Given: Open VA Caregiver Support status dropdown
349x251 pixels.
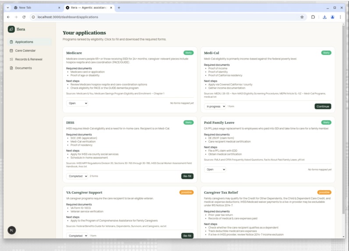Looking at the screenshot, I should point(77,236).
